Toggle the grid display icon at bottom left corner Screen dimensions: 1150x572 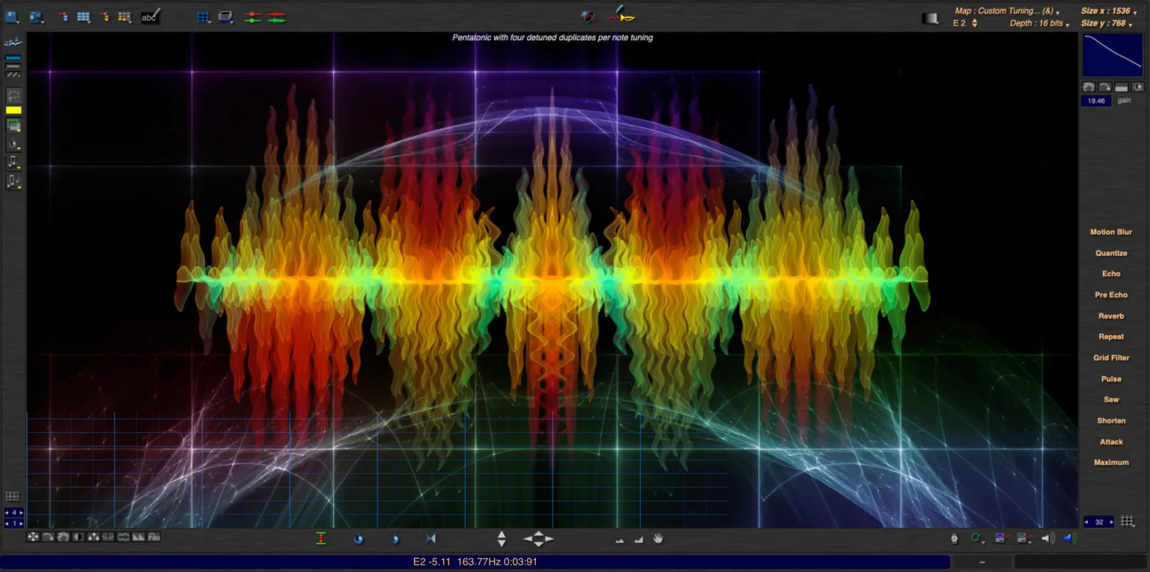(11, 496)
